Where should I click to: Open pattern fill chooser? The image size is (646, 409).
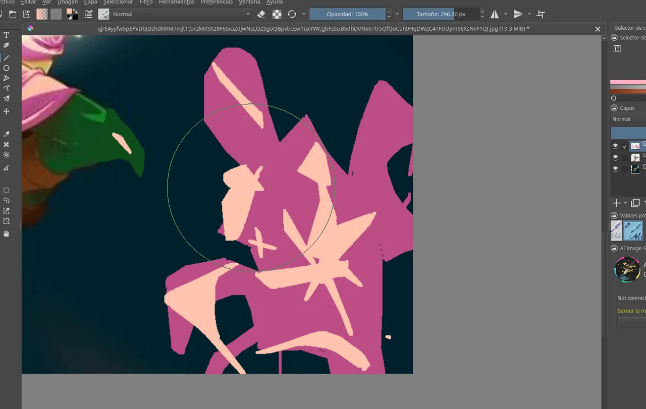[56, 14]
